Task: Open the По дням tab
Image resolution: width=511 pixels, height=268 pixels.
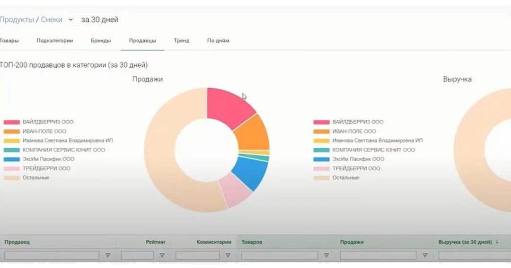Action: pyautogui.click(x=218, y=41)
